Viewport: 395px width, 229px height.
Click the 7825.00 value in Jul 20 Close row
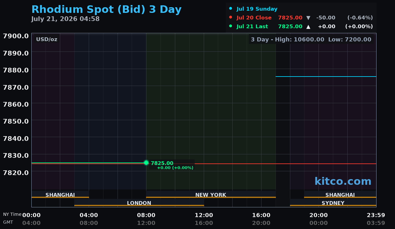click(x=290, y=18)
